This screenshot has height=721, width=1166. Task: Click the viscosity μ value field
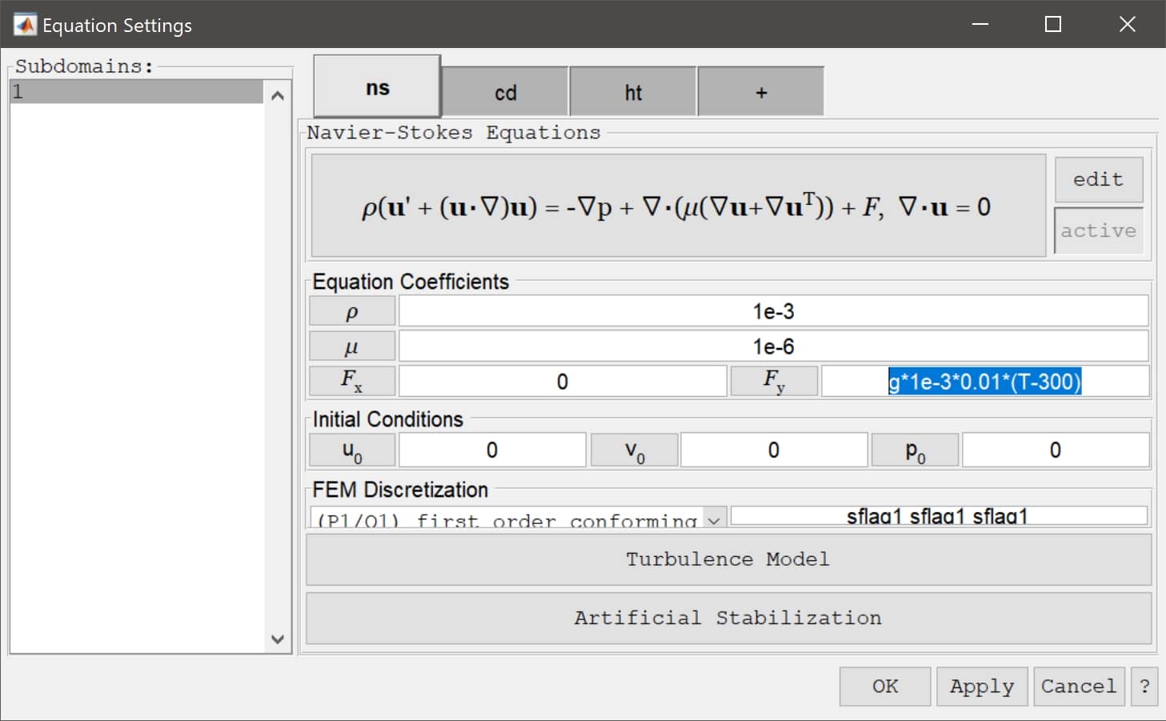[773, 346]
